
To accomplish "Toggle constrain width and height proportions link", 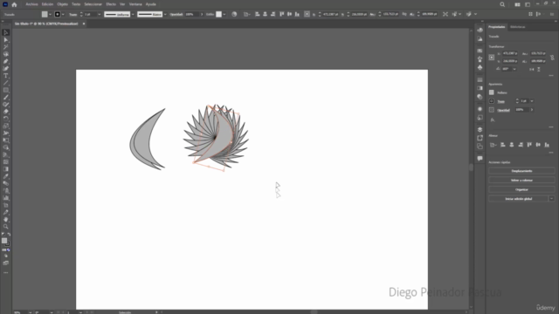I will click(x=552, y=58).
